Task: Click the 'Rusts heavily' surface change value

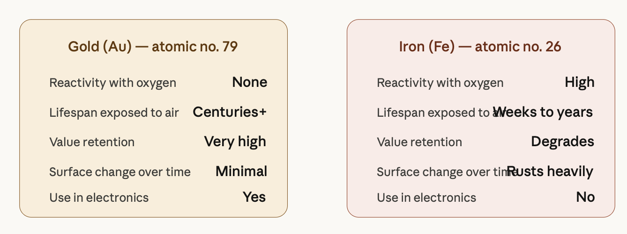Action: pos(550,171)
